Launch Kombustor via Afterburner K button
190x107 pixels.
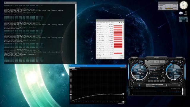click(x=151, y=62)
